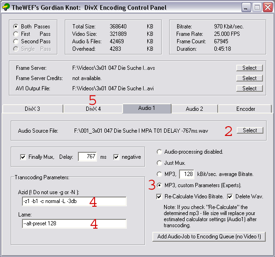Toggle the Delete Wav checkbox
Viewport: 275px width, 257px height.
point(230,196)
